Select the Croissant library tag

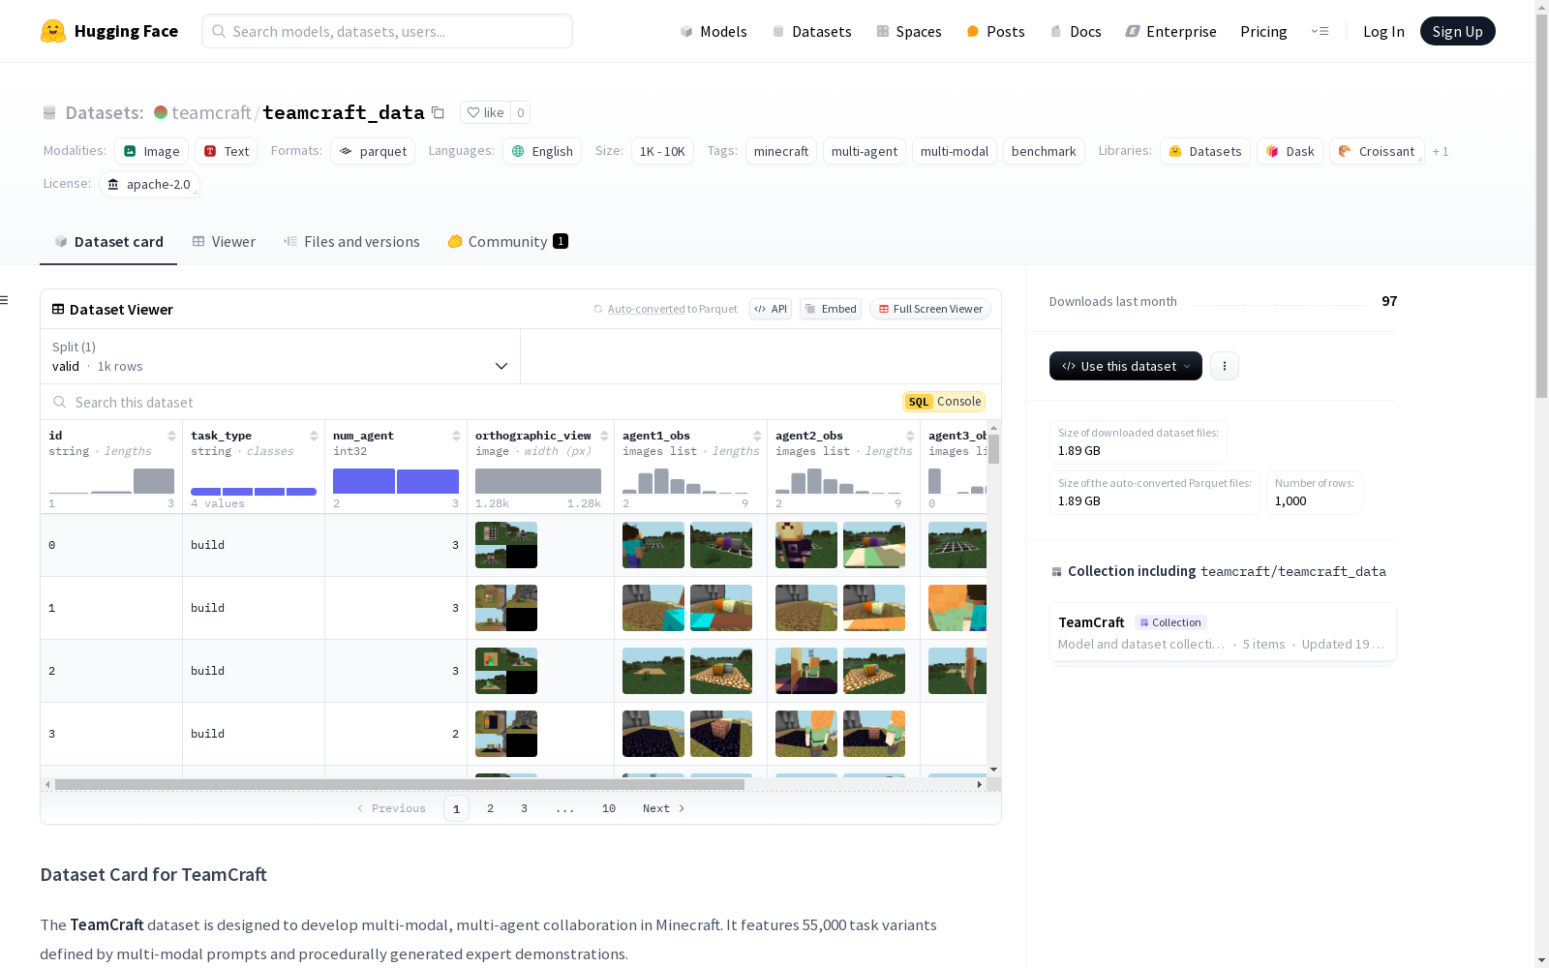[1377, 151]
